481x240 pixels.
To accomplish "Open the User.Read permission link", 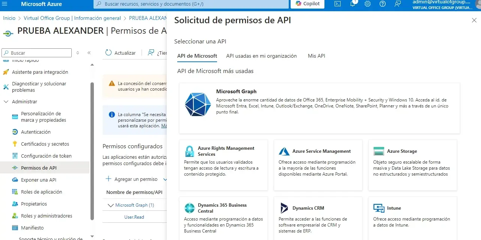I will (x=134, y=217).
